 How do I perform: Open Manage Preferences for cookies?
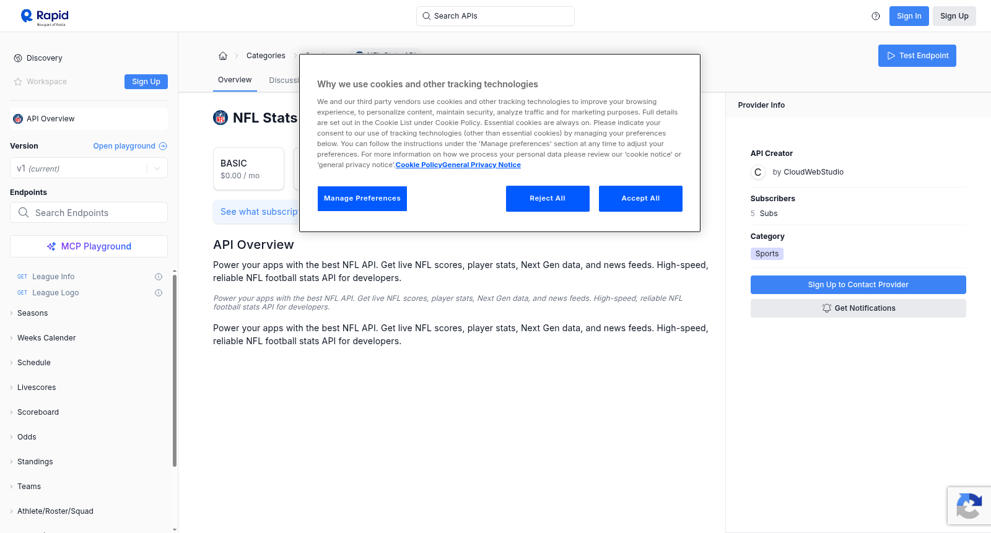coord(362,199)
